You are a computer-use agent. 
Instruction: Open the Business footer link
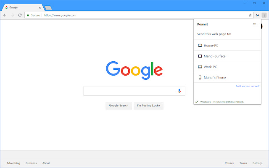[x=31, y=163]
